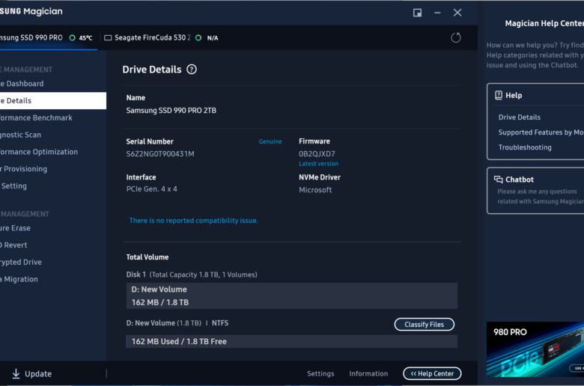The height and width of the screenshot is (386, 584).
Task: Click the NVMe Driver value Microsoft
Action: (x=315, y=190)
